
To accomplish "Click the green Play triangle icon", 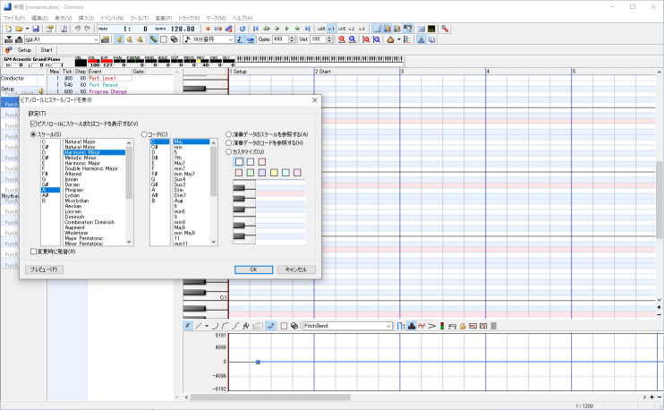I will click(x=287, y=29).
